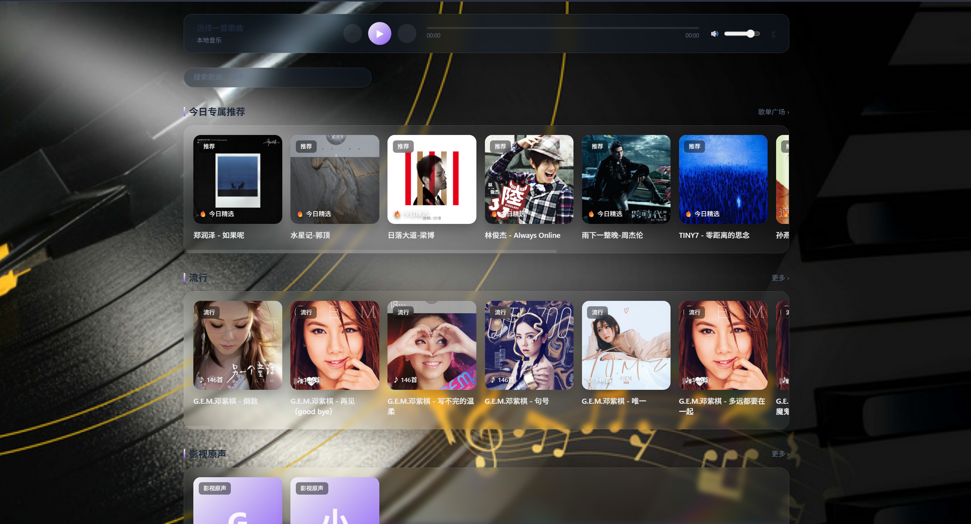Open 雨下一整晚-周杰伦 album cover
Viewport: 971px width, 524px height.
(x=626, y=179)
